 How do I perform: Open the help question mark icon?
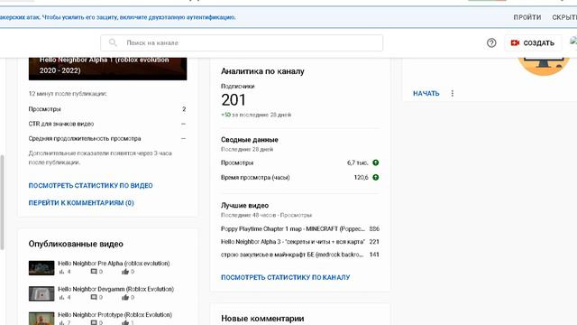coord(491,42)
